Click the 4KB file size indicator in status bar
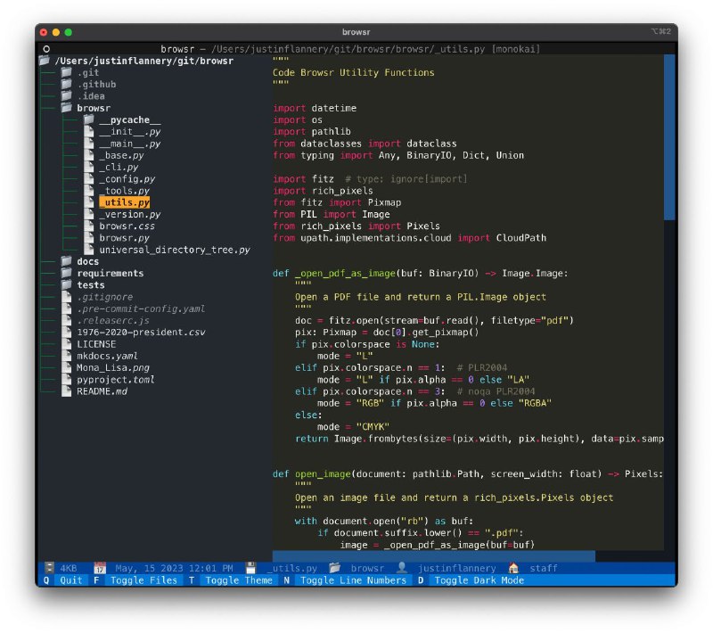 click(64, 568)
